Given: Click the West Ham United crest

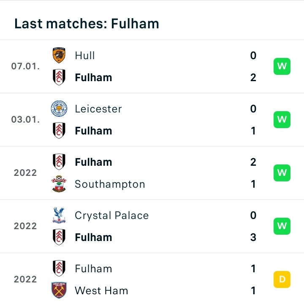Looking at the screenshot, I should click(x=59, y=290).
